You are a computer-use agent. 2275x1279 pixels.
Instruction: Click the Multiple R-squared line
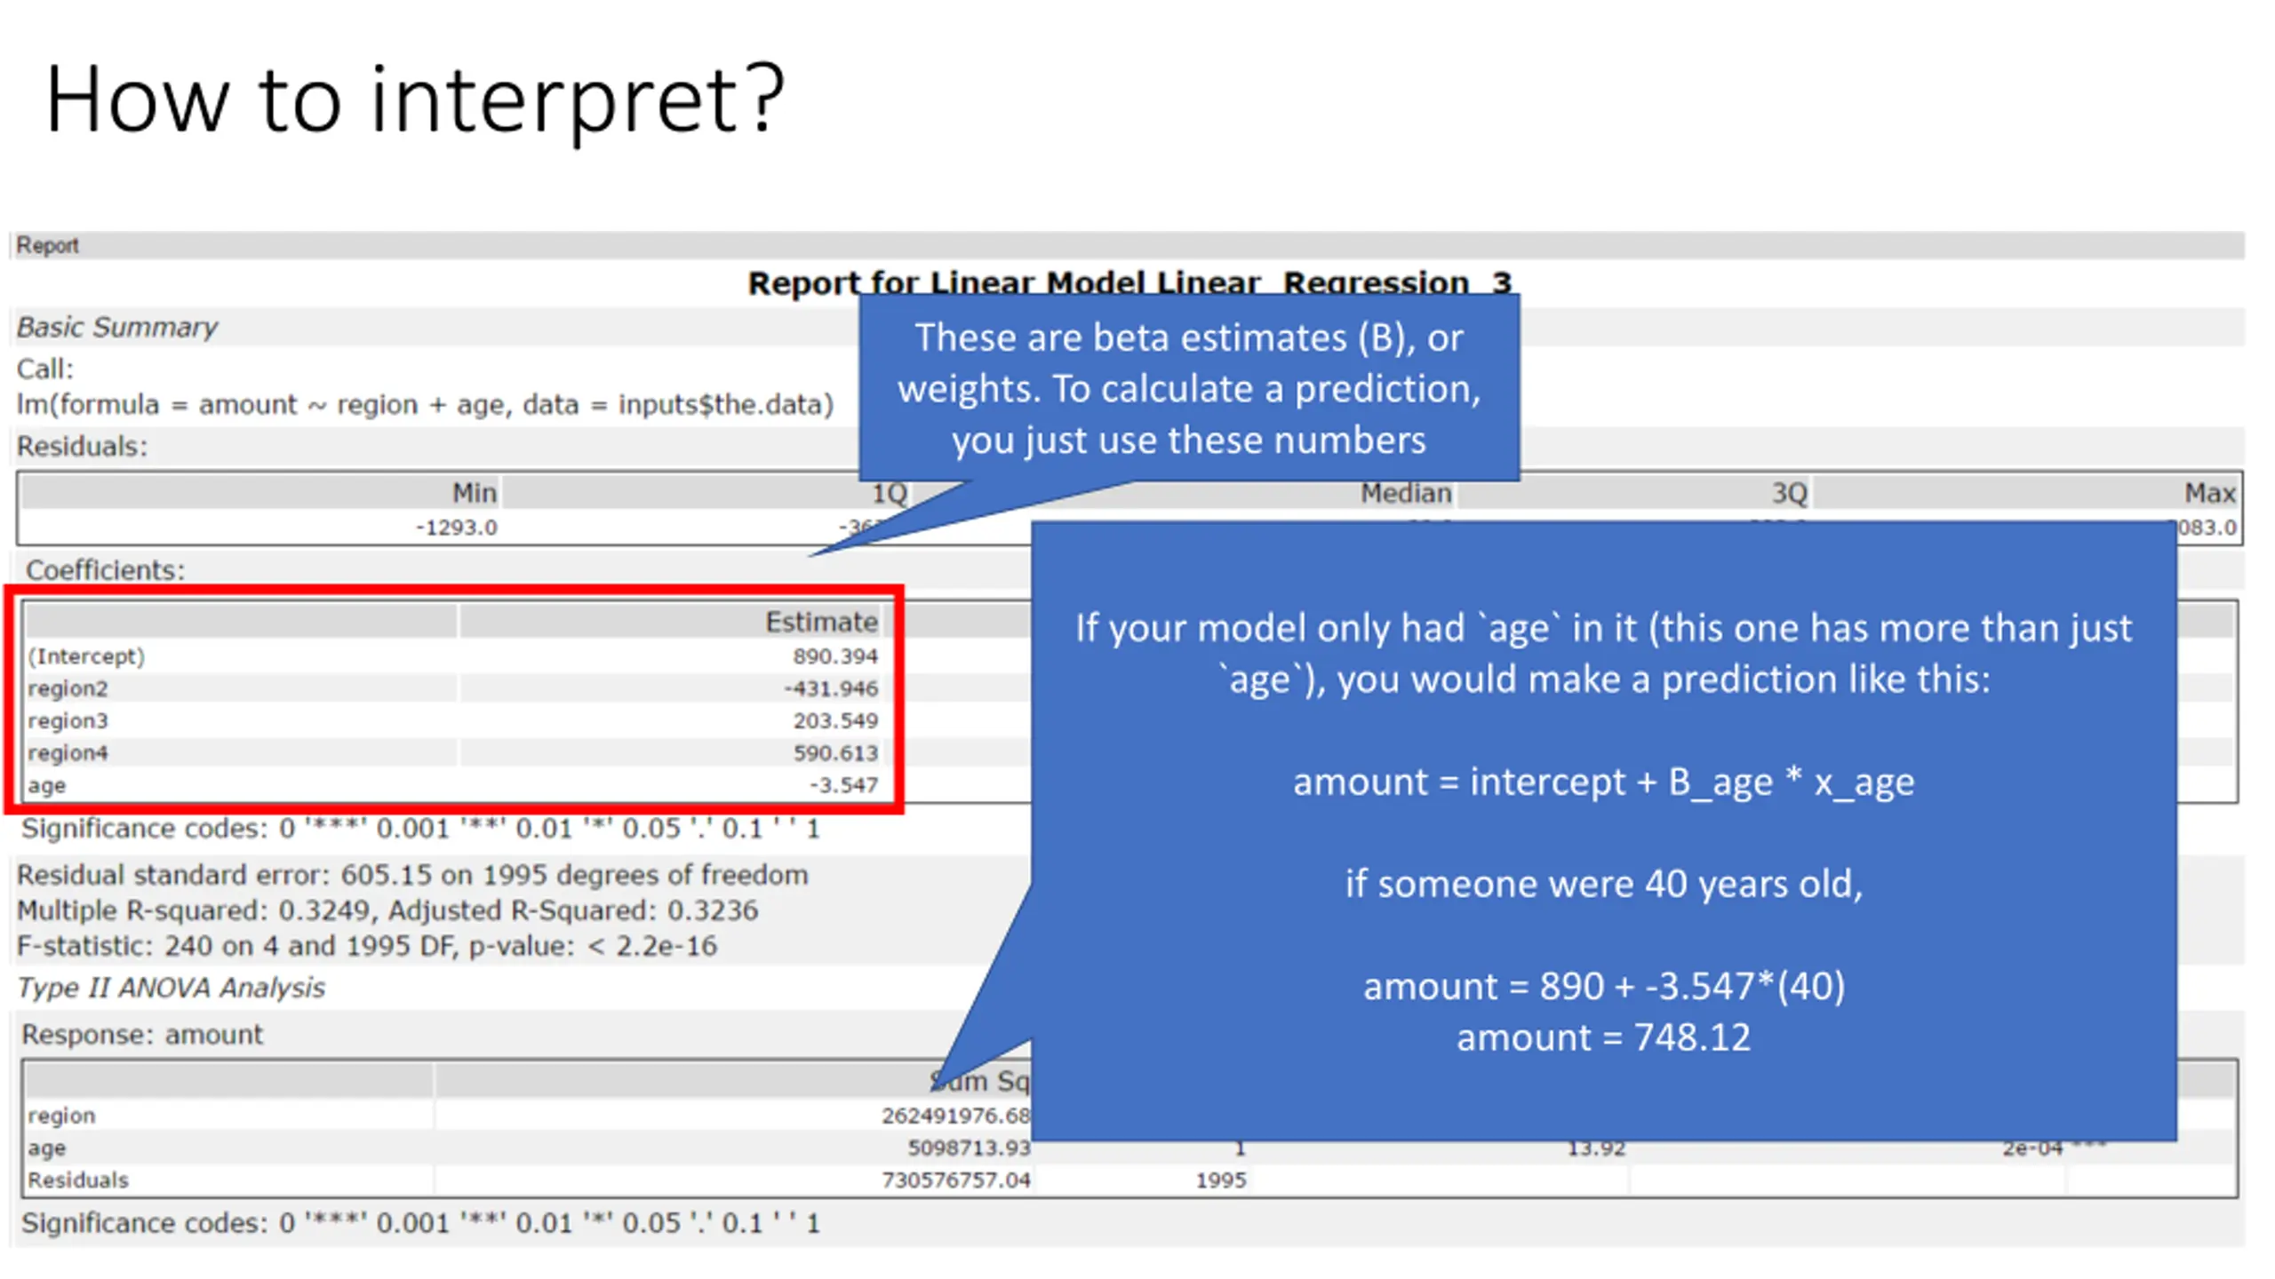[x=387, y=911]
